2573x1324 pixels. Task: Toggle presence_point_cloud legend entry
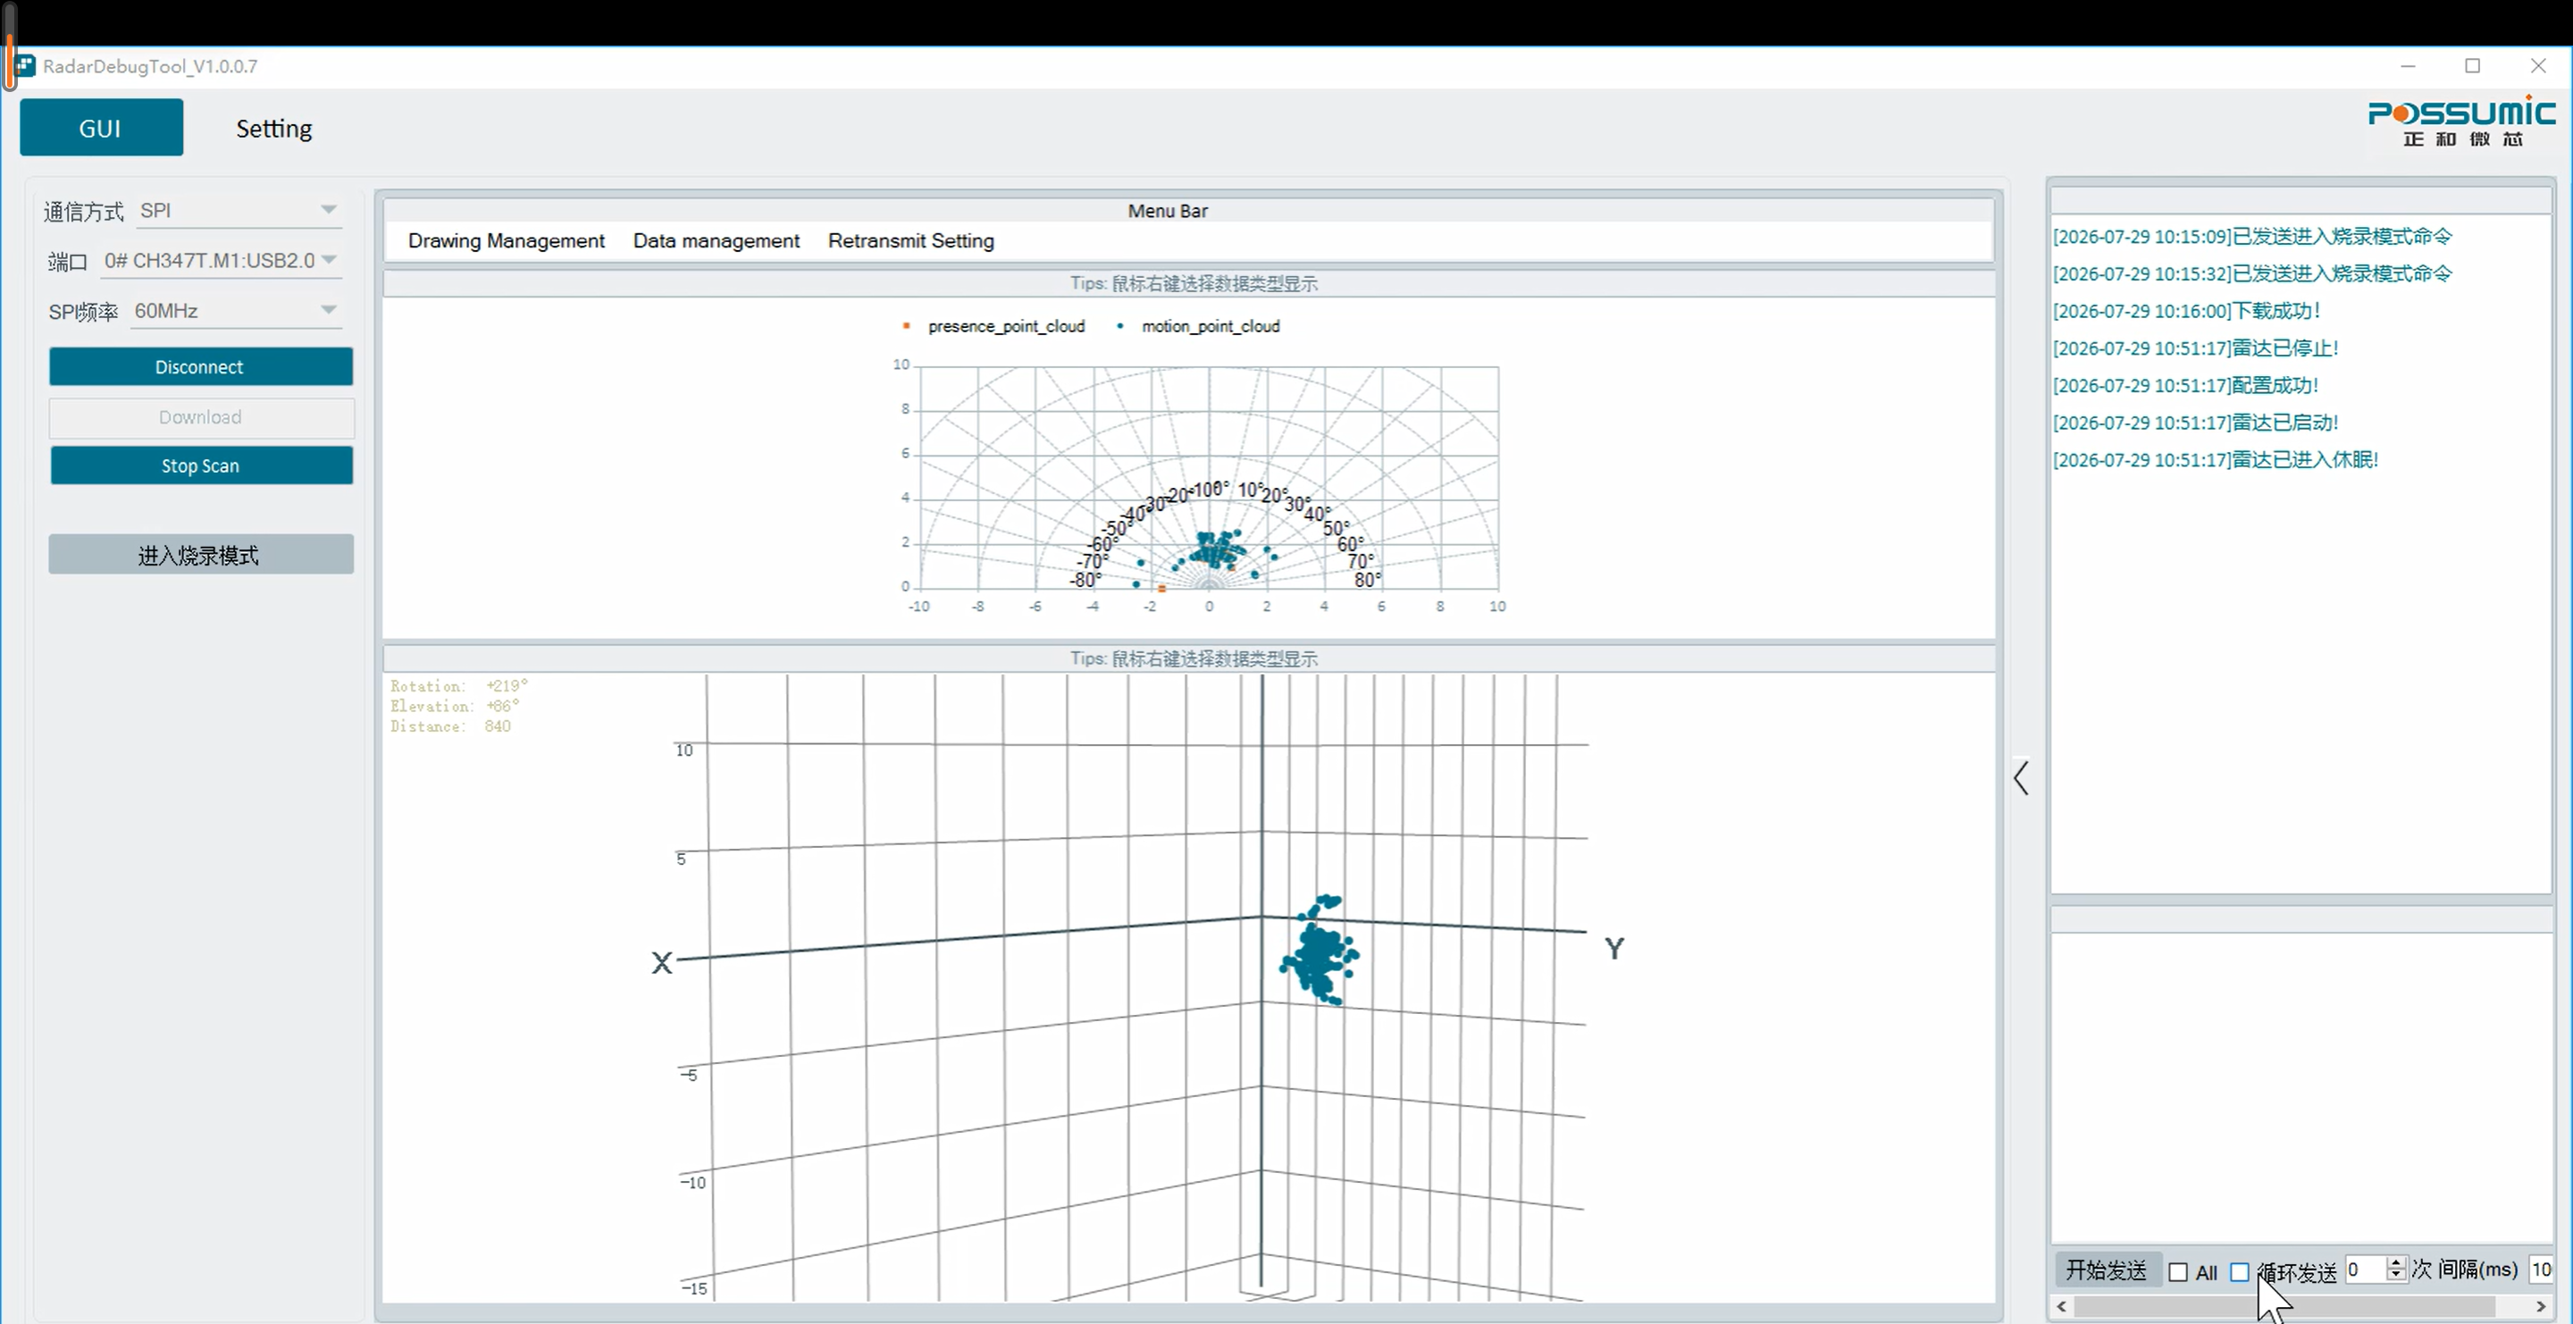[993, 326]
